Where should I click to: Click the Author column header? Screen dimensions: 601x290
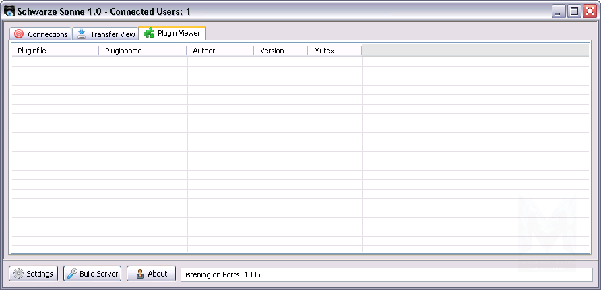coord(203,51)
